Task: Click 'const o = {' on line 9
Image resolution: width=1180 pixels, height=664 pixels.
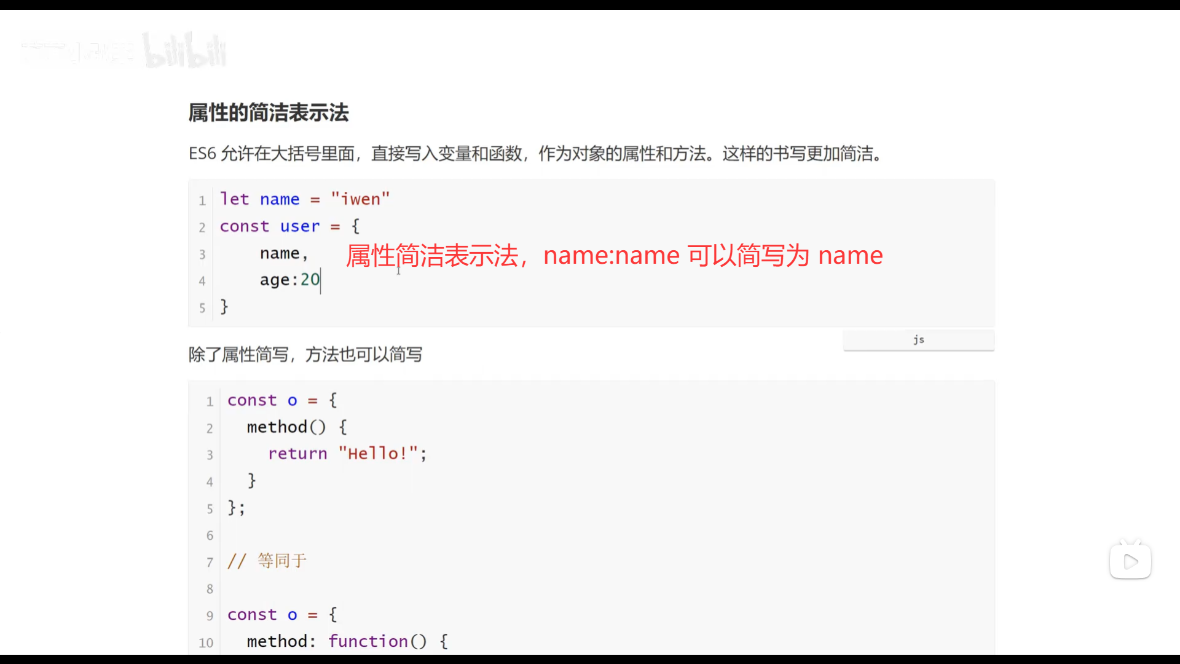Action: click(282, 615)
